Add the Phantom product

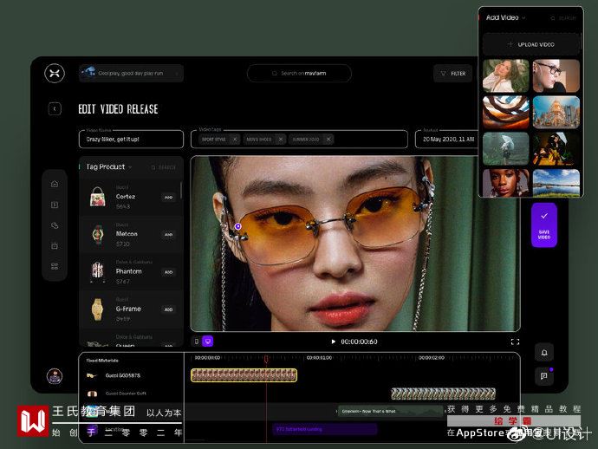[x=168, y=272]
